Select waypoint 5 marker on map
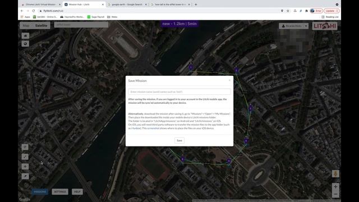The width and height of the screenshot is (359, 202). [229, 161]
